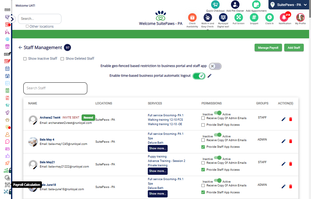Click the orange person sidebar icon
This screenshot has width=311, height=199.
[x=7, y=135]
